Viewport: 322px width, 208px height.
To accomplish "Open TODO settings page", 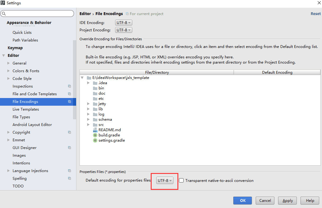I will point(18,186).
